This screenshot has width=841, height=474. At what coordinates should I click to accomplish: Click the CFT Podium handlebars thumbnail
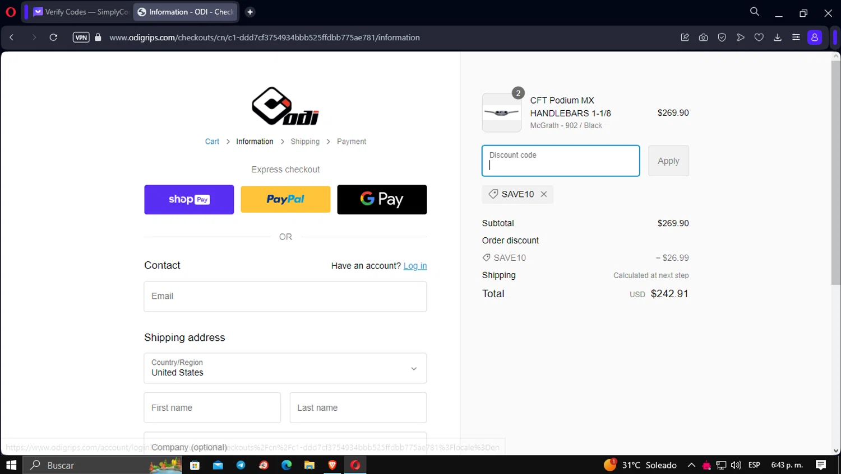(502, 112)
